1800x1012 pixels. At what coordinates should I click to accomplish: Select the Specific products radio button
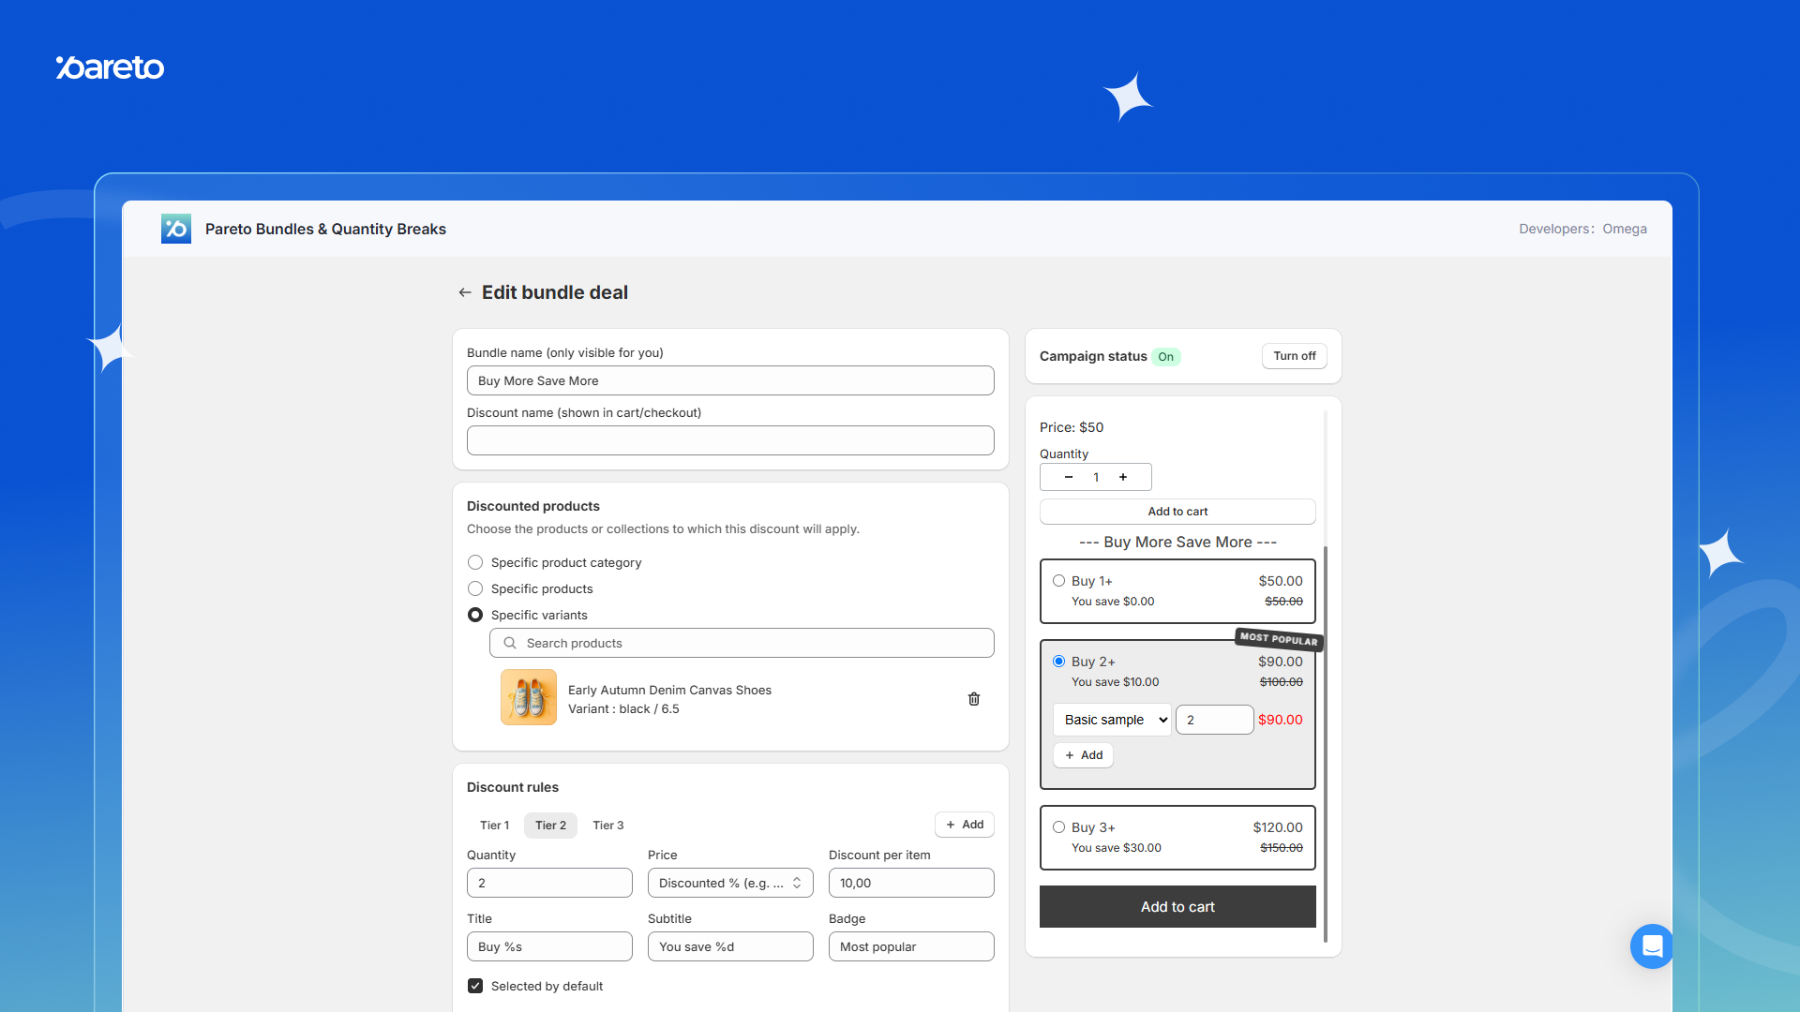pos(475,588)
